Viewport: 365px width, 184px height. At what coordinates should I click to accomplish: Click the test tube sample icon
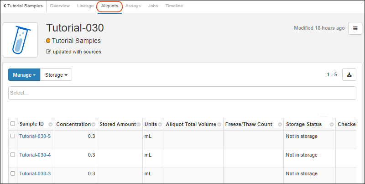(21, 40)
